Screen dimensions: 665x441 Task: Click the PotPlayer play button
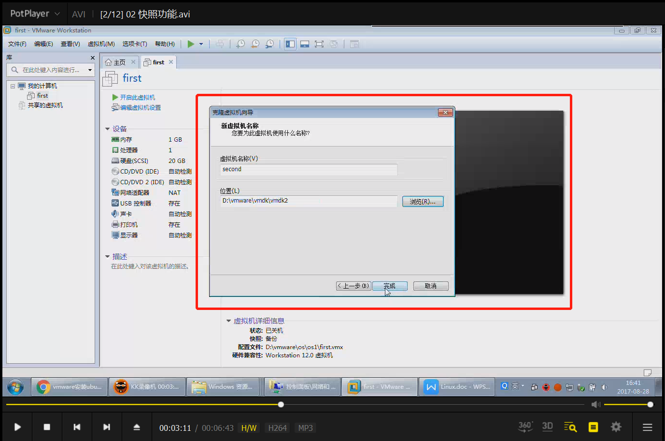[17, 427]
